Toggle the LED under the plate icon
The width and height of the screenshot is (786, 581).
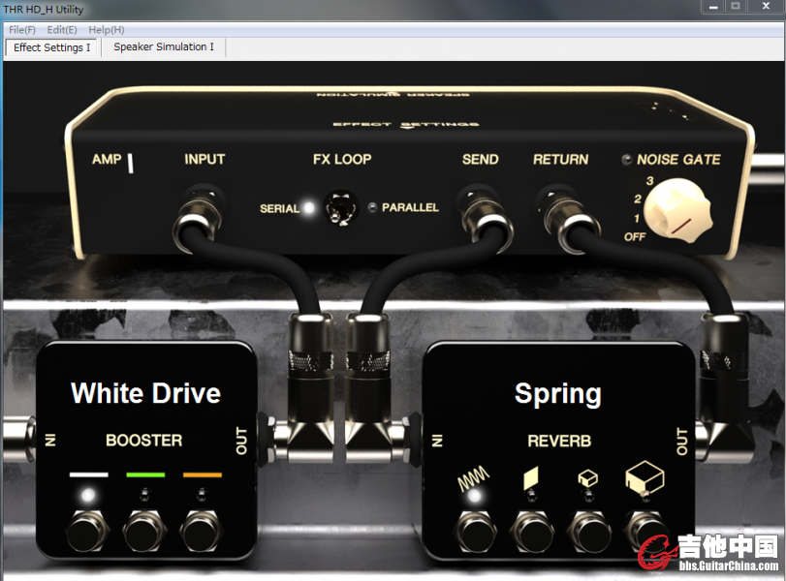531,496
